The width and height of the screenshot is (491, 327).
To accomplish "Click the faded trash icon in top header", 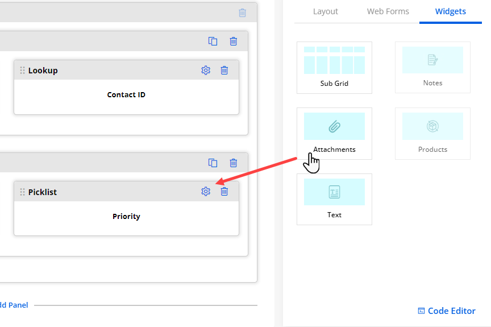I will tap(243, 13).
